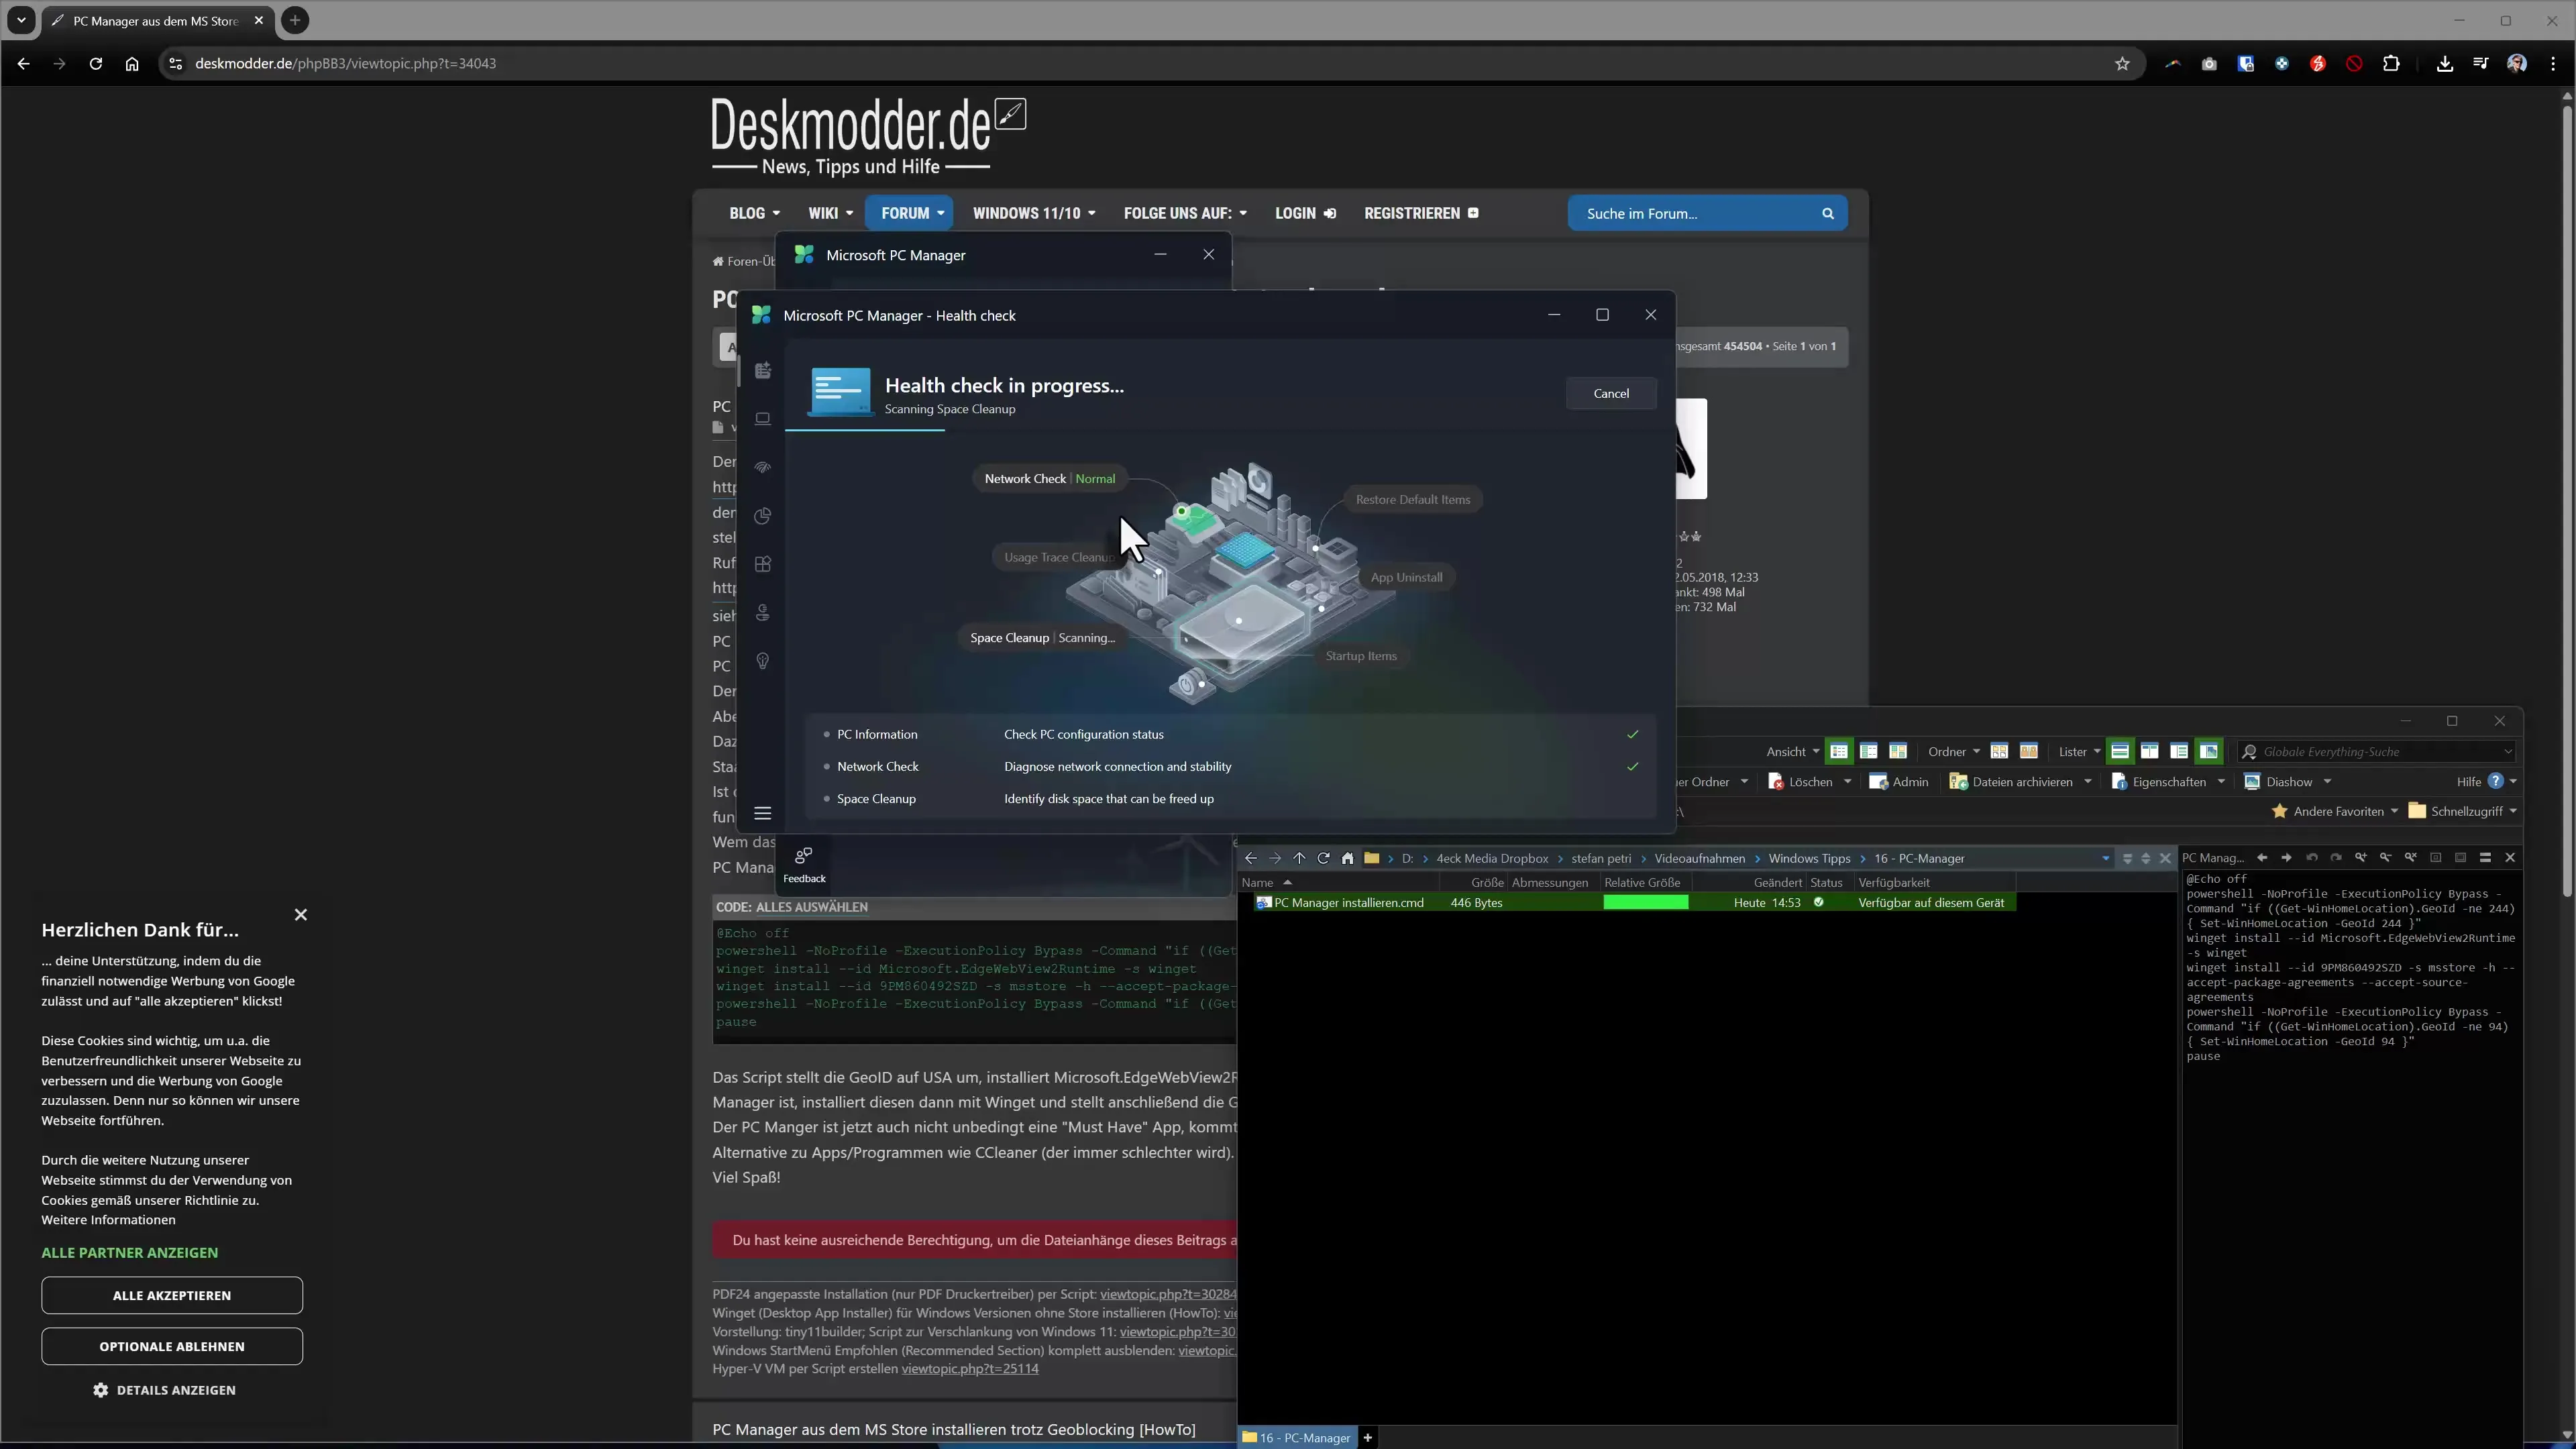Cancel the running Health check scan
Image resolution: width=2576 pixels, height=1449 pixels.
click(1611, 393)
